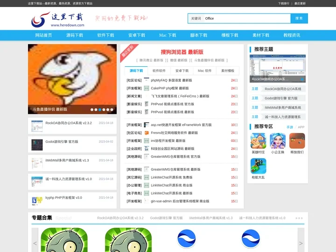Open the Godot游戏引擎 thumbnail in the left list

[37, 145]
